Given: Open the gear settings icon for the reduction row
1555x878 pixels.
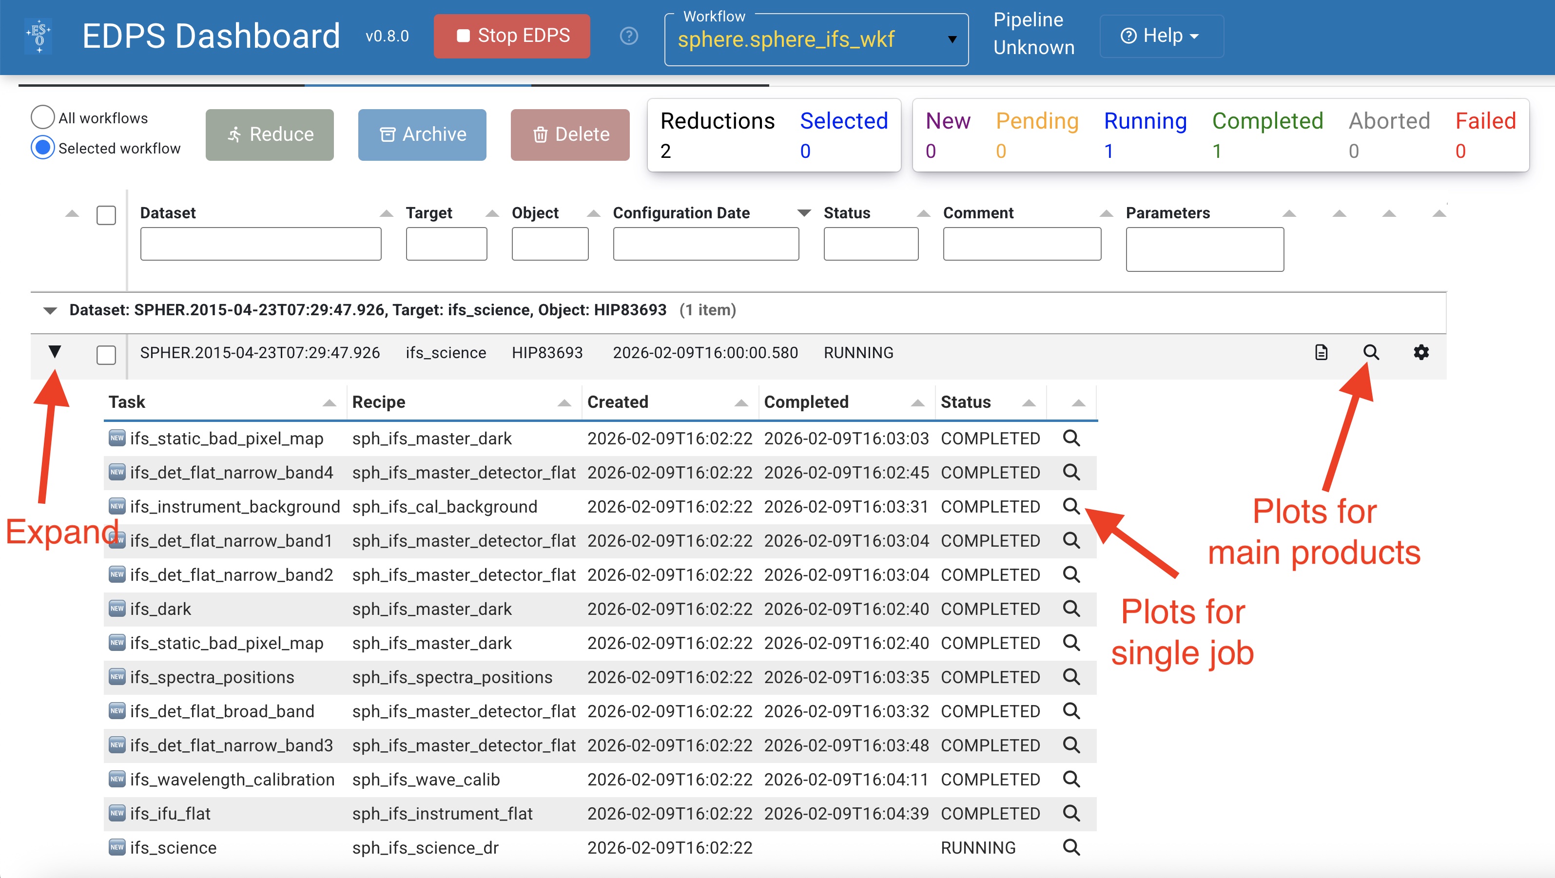Looking at the screenshot, I should [1421, 352].
